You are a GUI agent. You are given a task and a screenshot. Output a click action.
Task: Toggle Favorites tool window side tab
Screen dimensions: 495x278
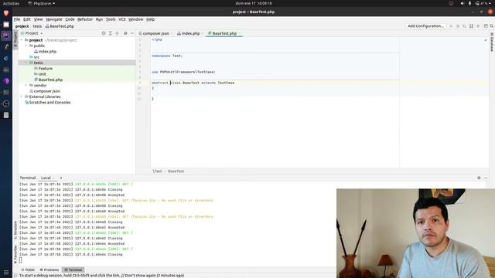pos(15,254)
